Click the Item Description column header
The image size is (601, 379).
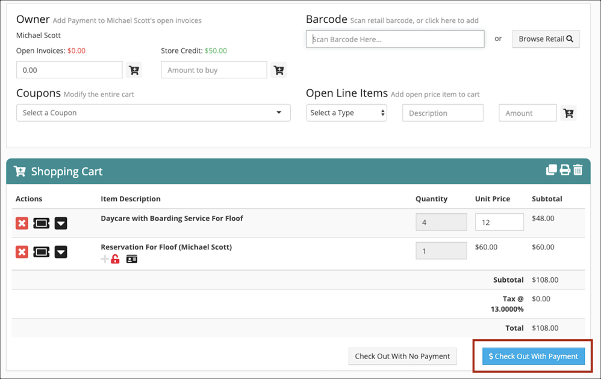coord(131,199)
